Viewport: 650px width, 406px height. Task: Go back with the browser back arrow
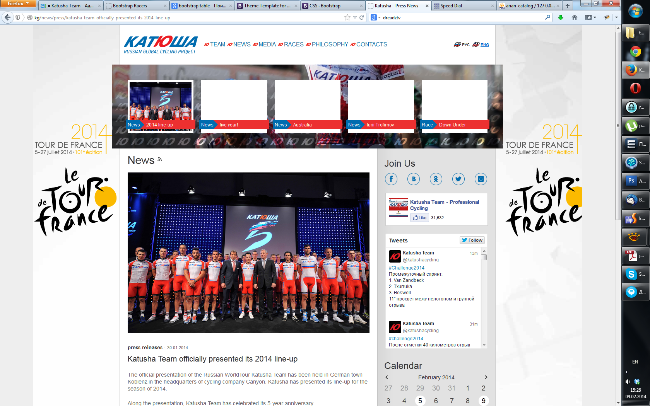click(7, 17)
